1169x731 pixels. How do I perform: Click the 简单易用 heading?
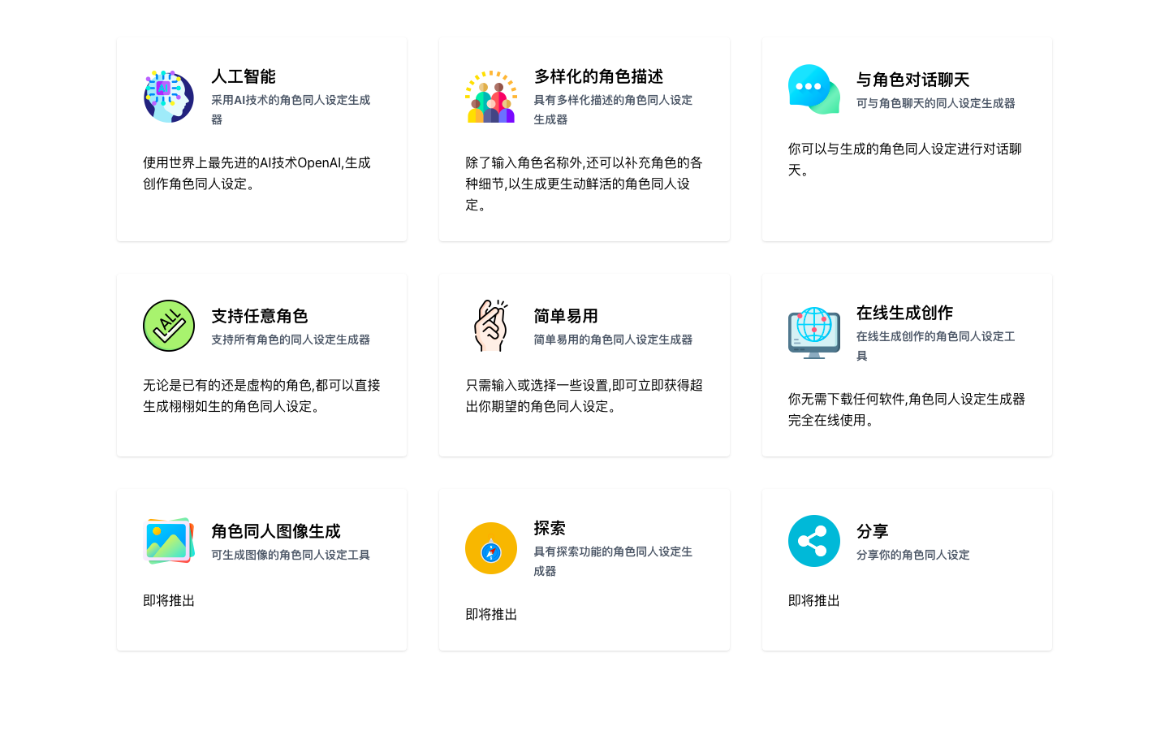pyautogui.click(x=566, y=316)
